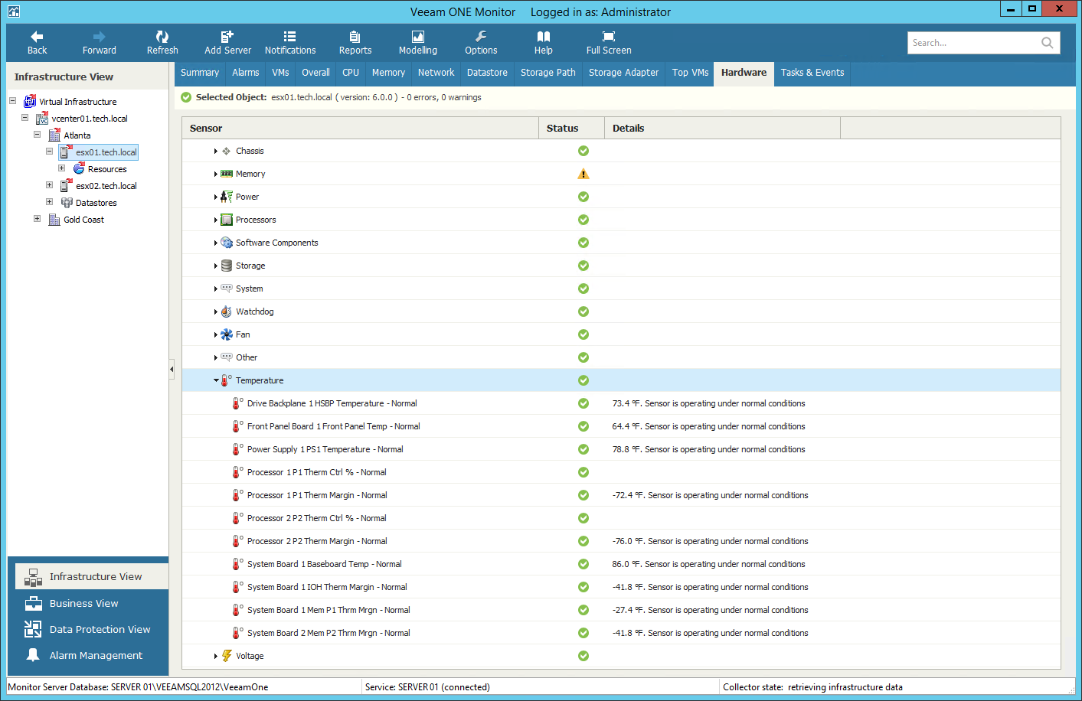1082x701 pixels.
Task: Click into the Search input box
Action: coord(972,43)
